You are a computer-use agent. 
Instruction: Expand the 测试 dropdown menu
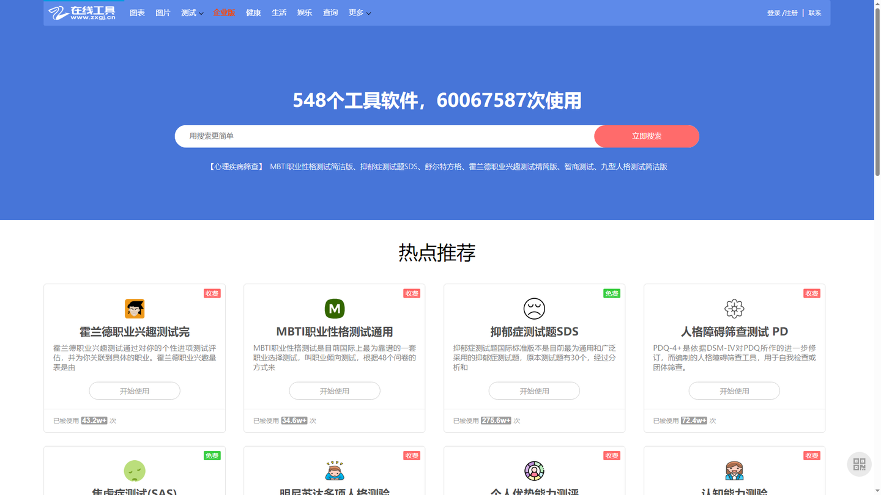coord(192,13)
